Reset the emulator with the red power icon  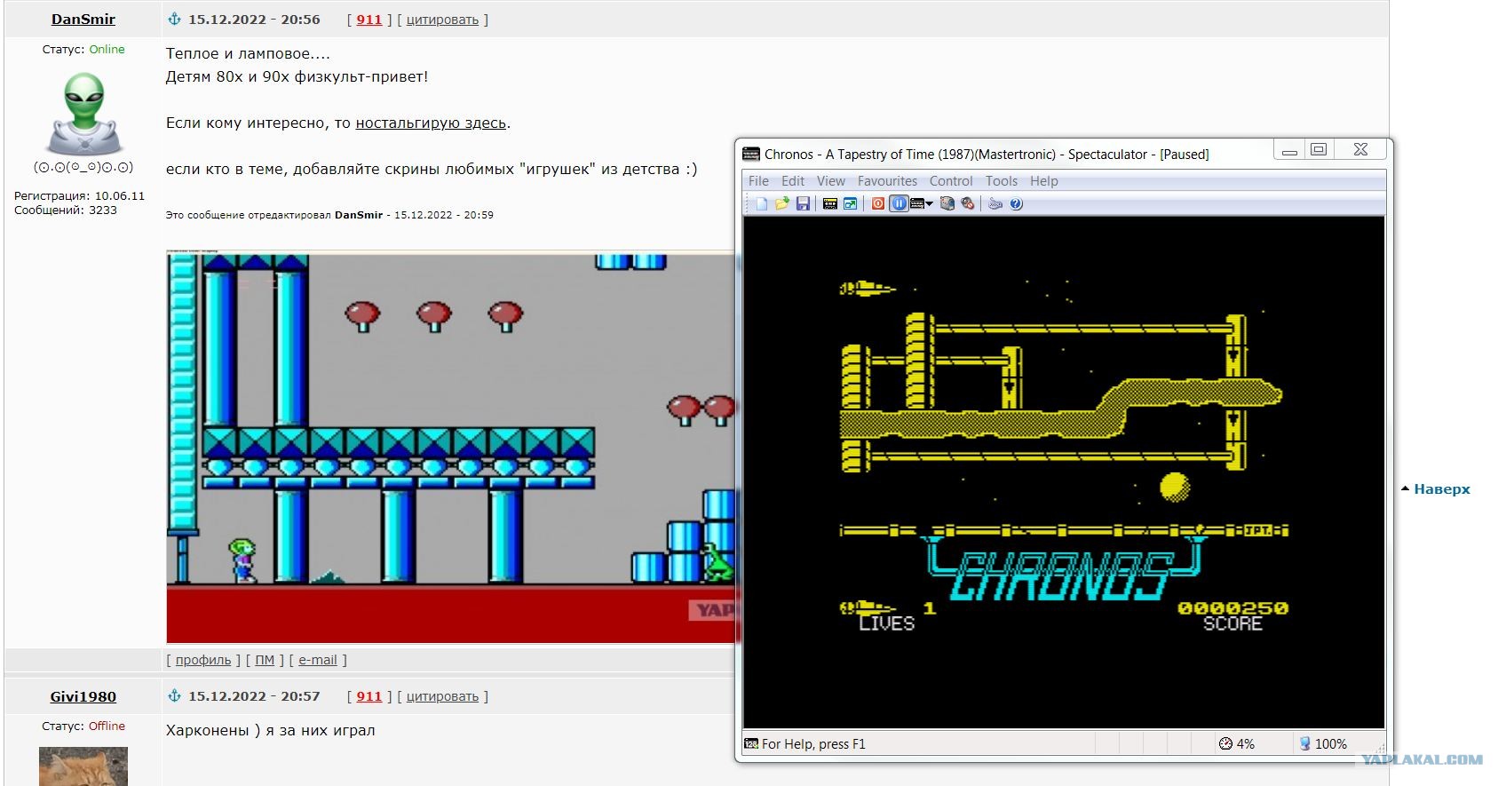878,203
